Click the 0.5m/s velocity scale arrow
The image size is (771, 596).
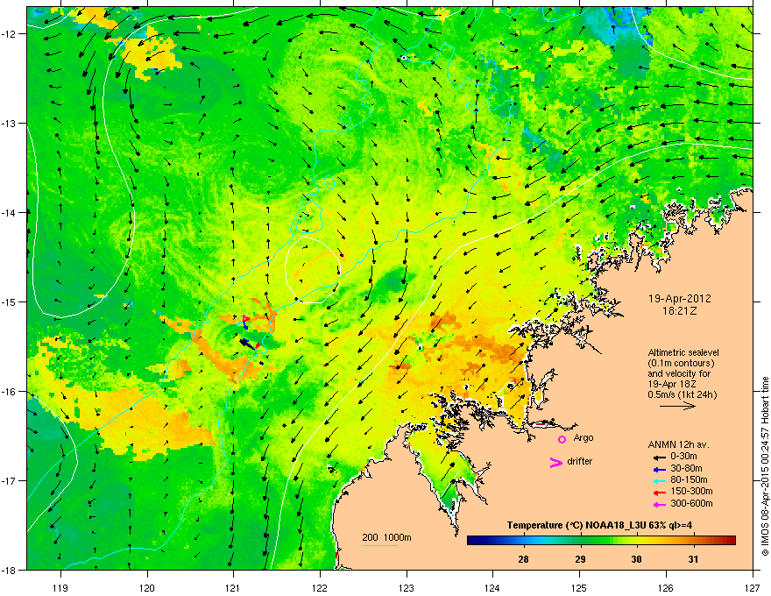677,406
